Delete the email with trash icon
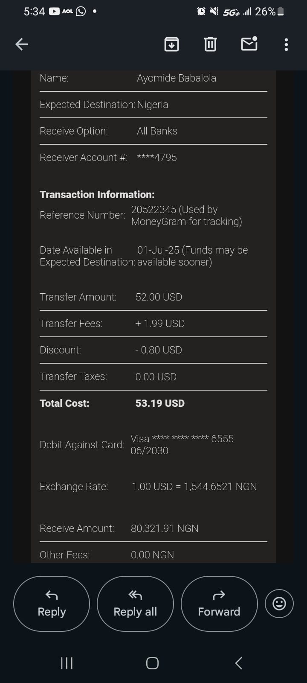This screenshot has width=307, height=683. 210,44
